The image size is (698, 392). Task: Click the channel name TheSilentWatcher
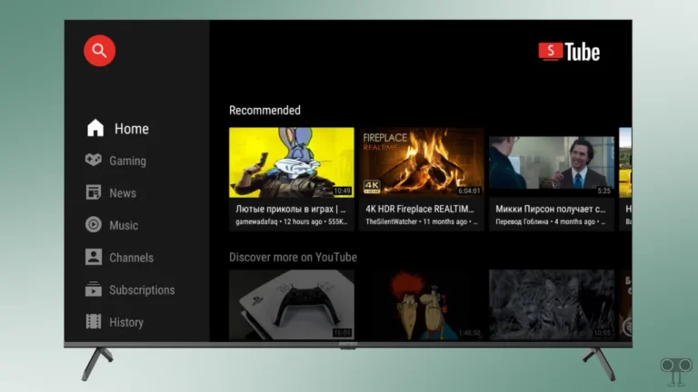point(392,221)
